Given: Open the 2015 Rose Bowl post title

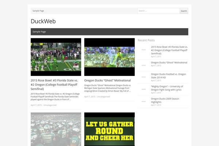Looking at the screenshot, I should (x=54, y=85).
